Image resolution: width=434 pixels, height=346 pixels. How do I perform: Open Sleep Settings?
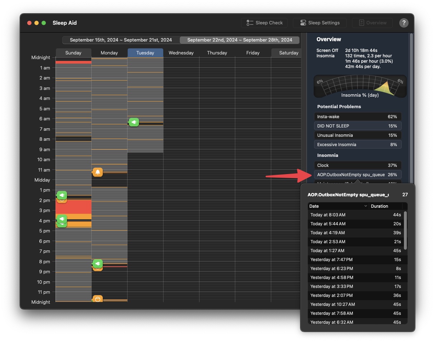coord(320,23)
